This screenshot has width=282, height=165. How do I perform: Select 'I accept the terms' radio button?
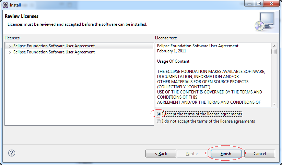[x=159, y=114]
